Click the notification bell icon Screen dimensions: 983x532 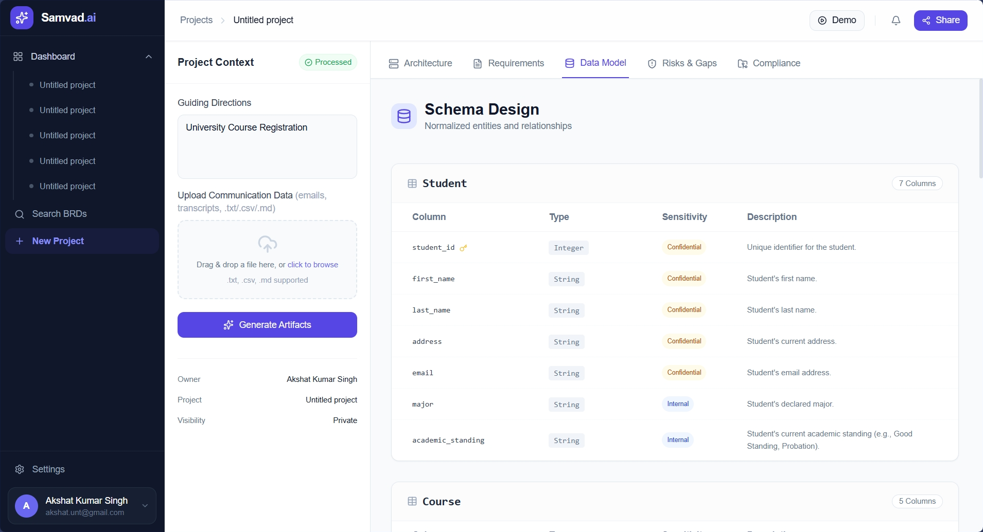click(896, 20)
